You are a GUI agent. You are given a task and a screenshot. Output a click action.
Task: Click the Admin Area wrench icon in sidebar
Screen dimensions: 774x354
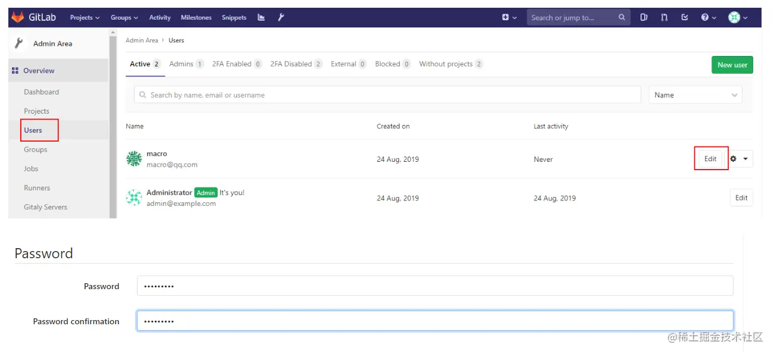19,43
